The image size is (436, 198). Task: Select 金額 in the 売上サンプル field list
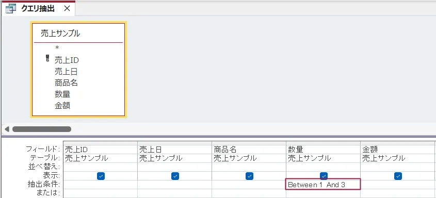point(62,106)
